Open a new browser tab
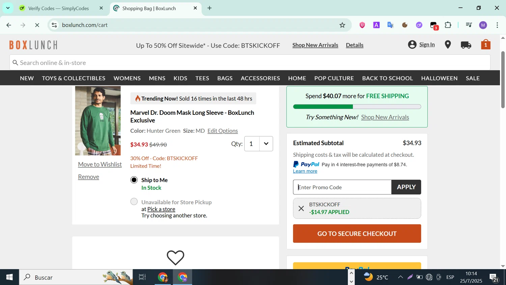 tap(209, 8)
